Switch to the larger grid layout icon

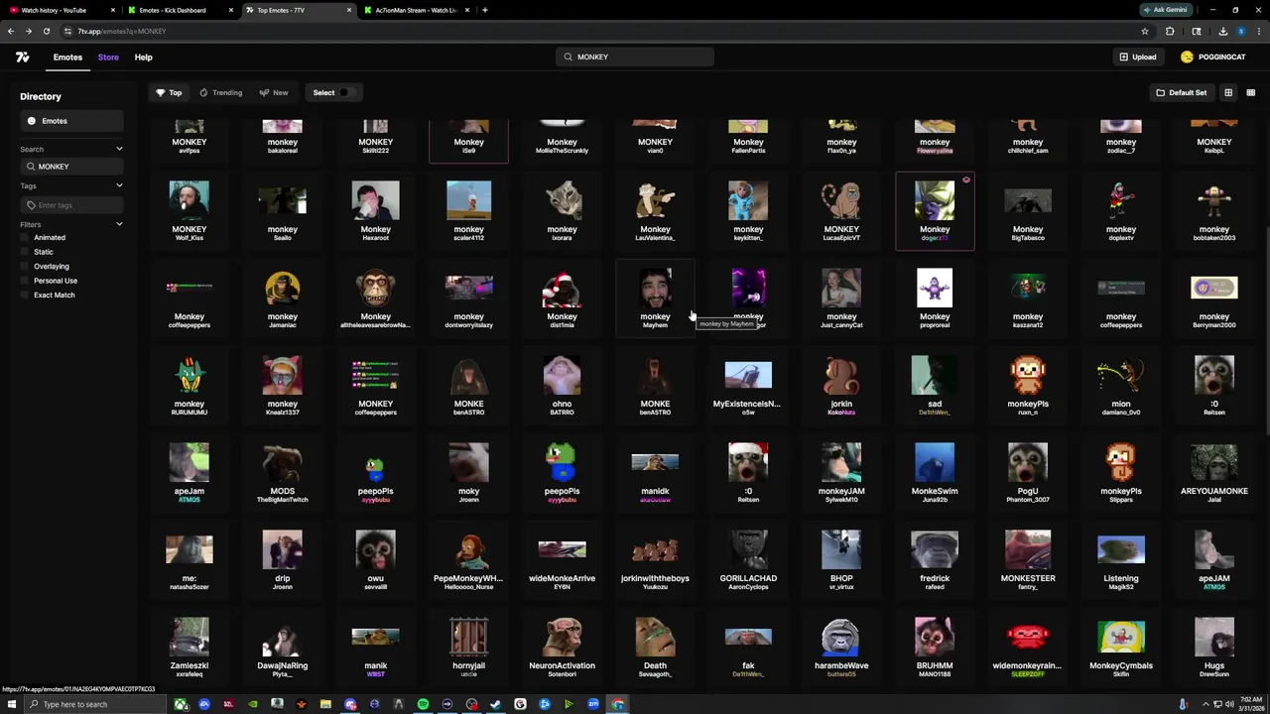pyautogui.click(x=1228, y=93)
